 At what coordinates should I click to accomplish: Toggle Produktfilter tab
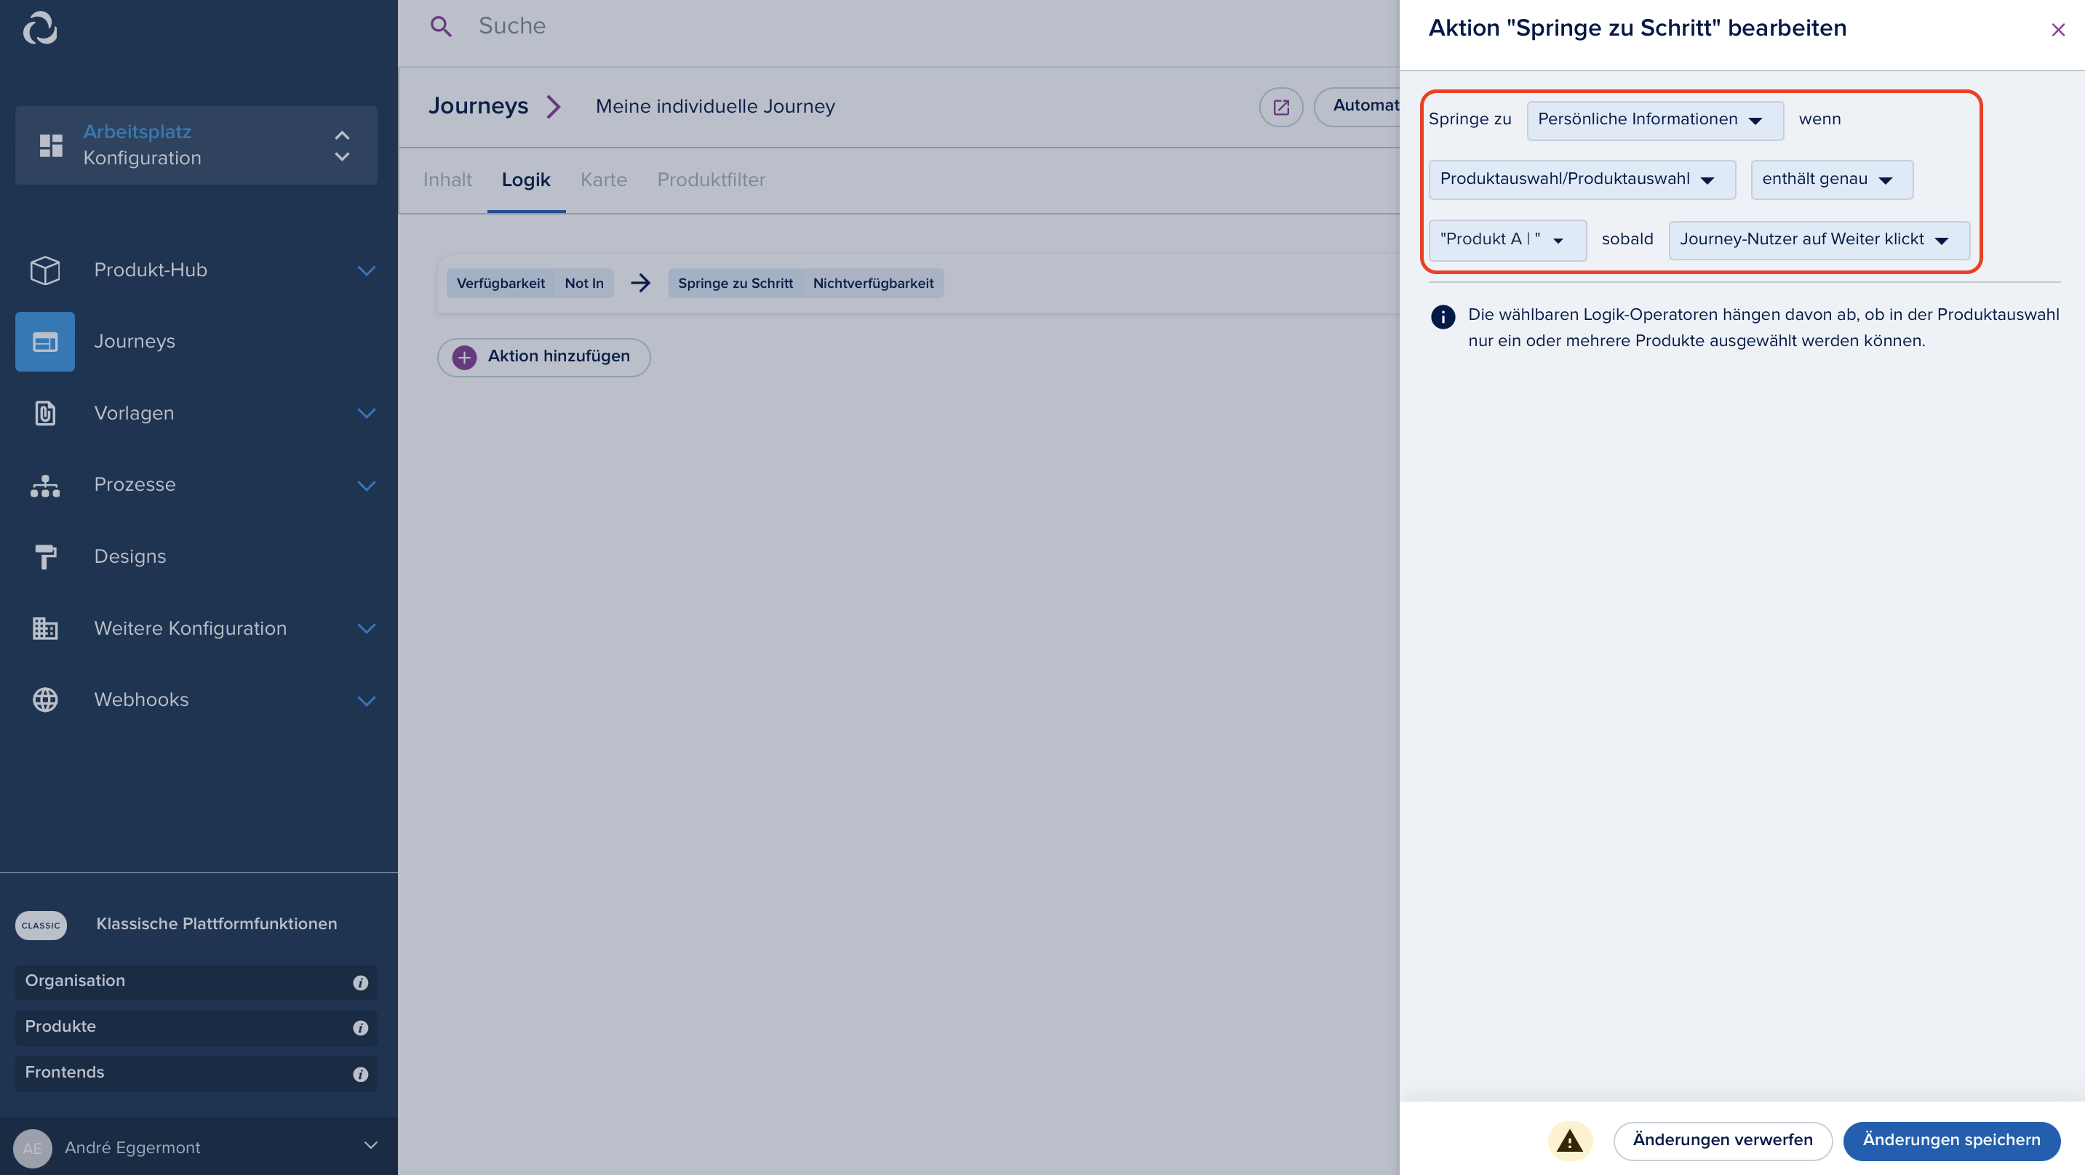tap(711, 180)
